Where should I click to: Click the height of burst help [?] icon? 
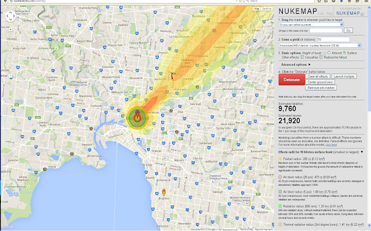pos(325,53)
